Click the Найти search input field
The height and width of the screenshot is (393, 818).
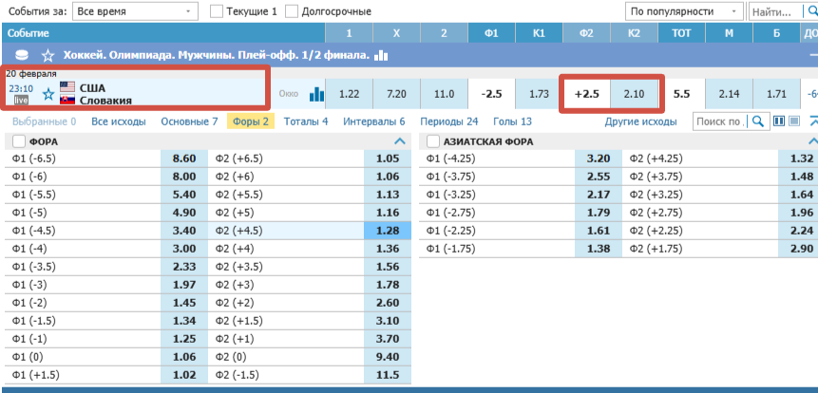coord(779,11)
